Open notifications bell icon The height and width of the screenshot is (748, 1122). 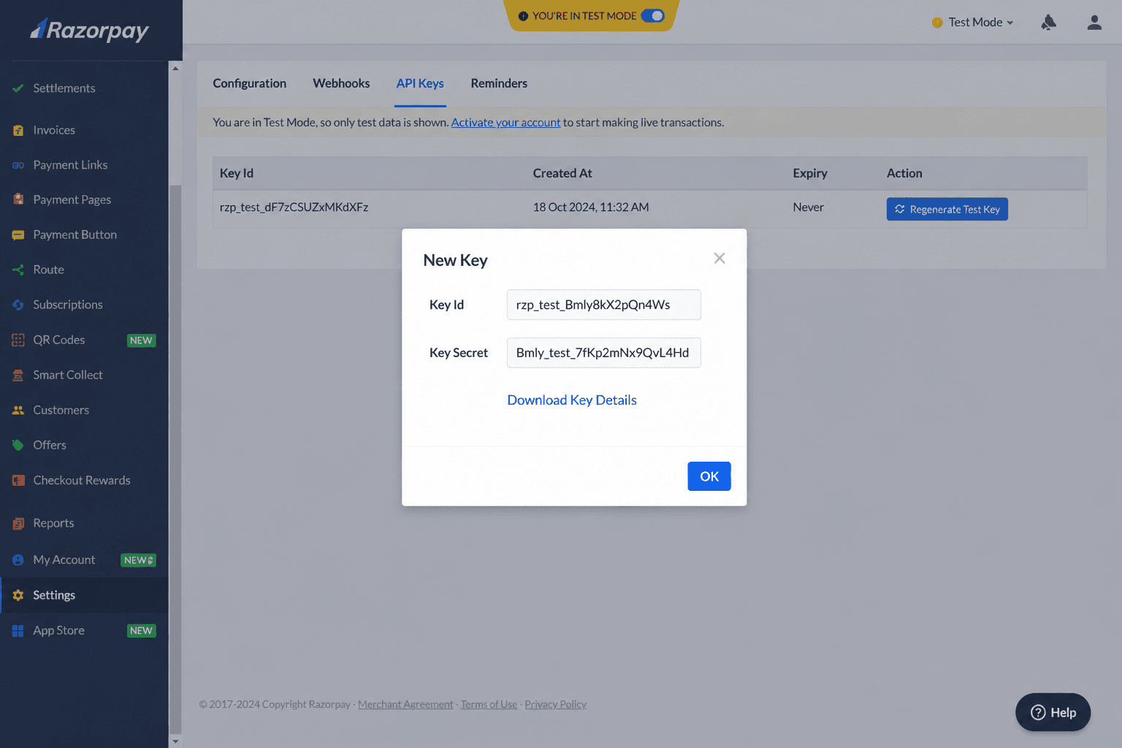[x=1049, y=23]
